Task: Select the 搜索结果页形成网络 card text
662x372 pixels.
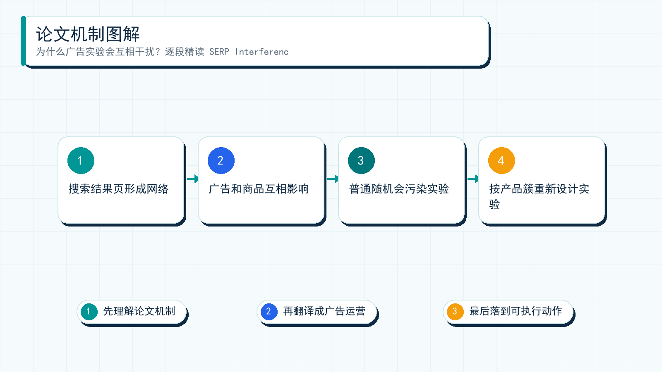Action: [x=118, y=189]
